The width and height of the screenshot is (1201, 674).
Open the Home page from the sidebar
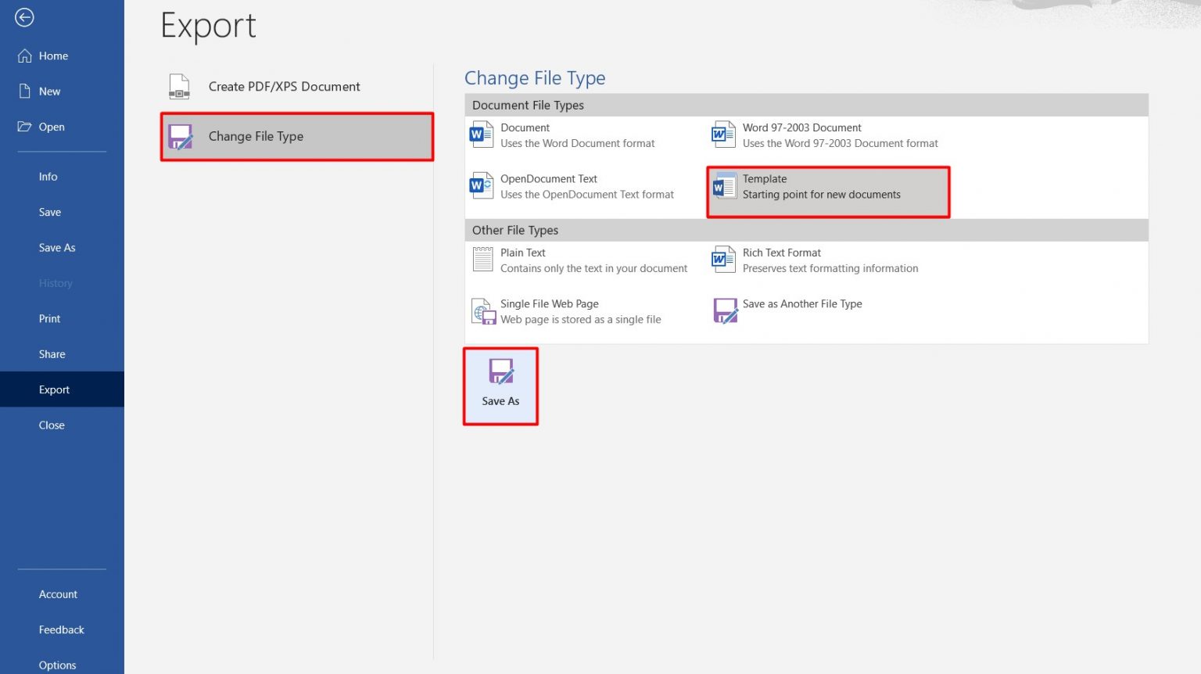53,56
